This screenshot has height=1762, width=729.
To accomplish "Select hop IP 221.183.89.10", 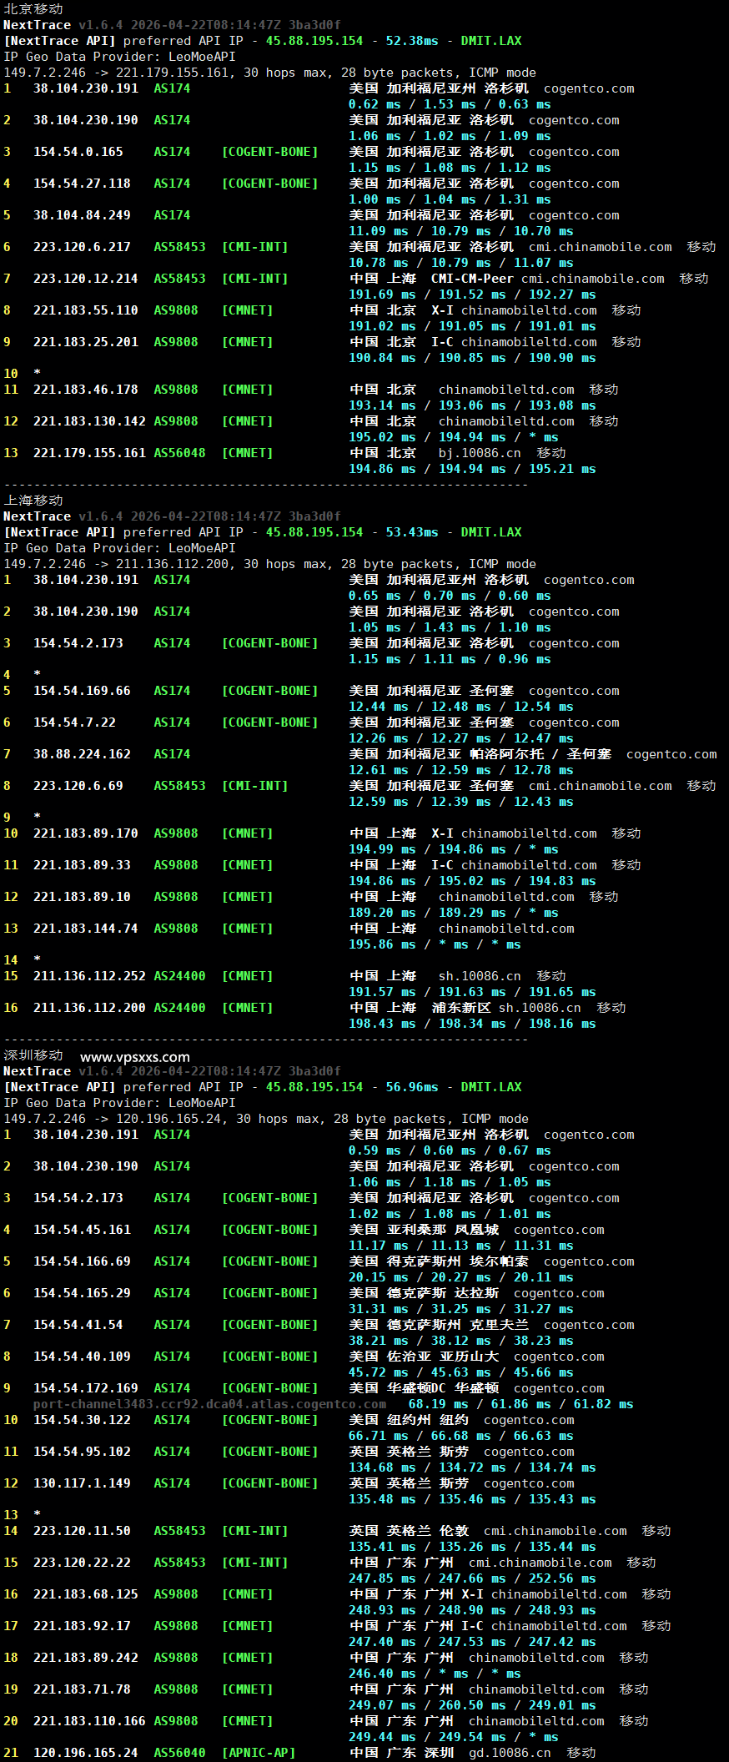I will coord(82,897).
